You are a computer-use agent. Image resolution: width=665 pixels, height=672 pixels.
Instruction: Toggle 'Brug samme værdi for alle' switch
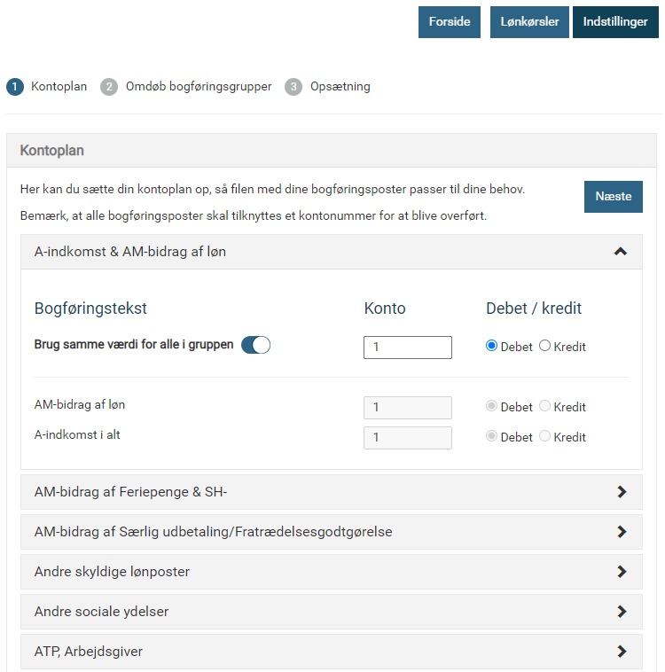click(255, 345)
